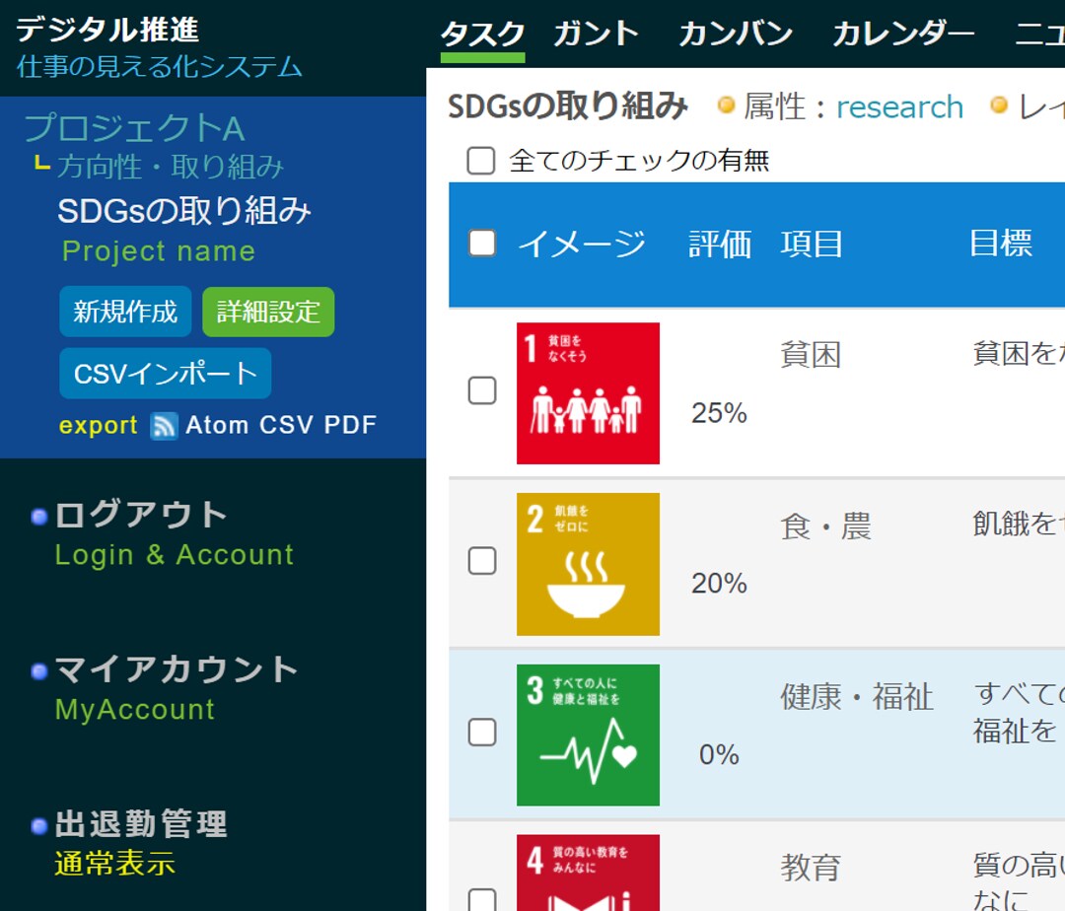Switch to the カンバン tab
This screenshot has height=911, width=1065.
736,34
